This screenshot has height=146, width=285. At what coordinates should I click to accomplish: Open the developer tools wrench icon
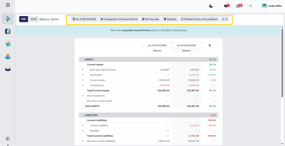250,6
